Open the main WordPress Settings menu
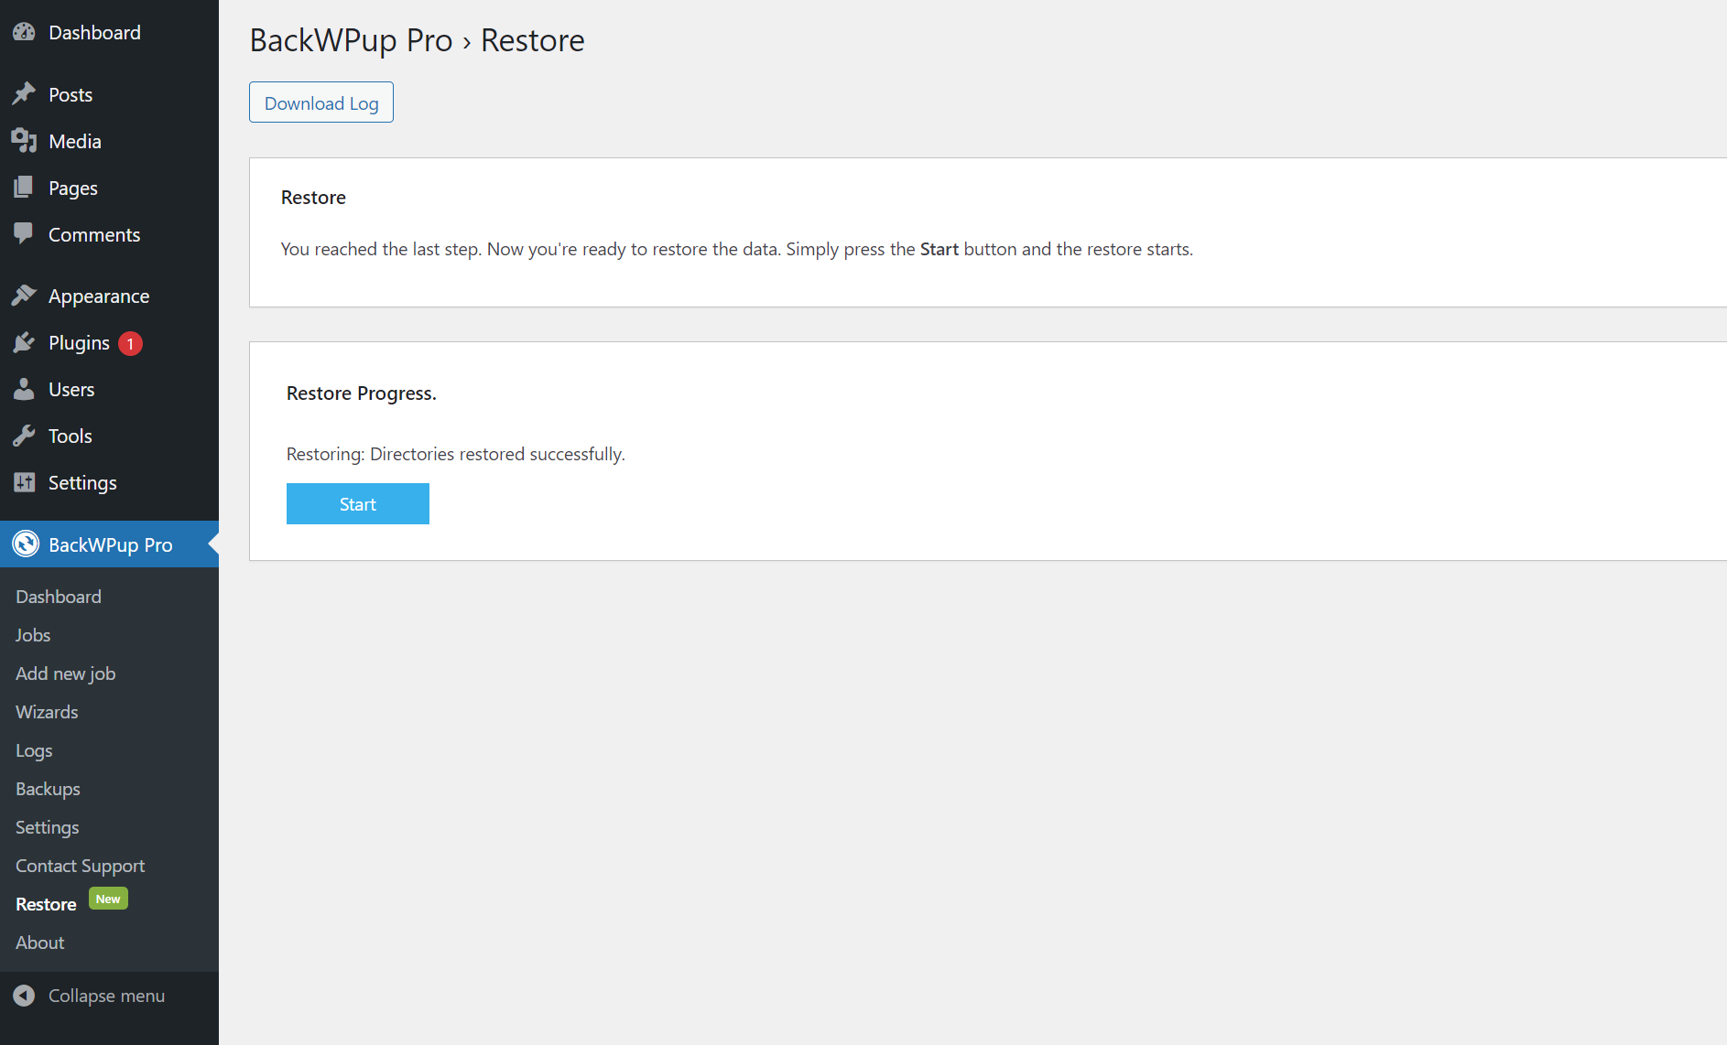This screenshot has height=1045, width=1727. click(110, 482)
